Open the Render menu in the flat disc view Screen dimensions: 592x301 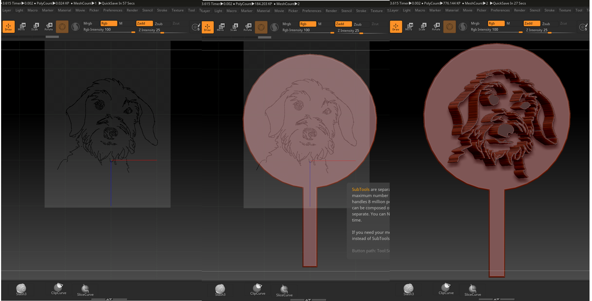[x=331, y=10]
